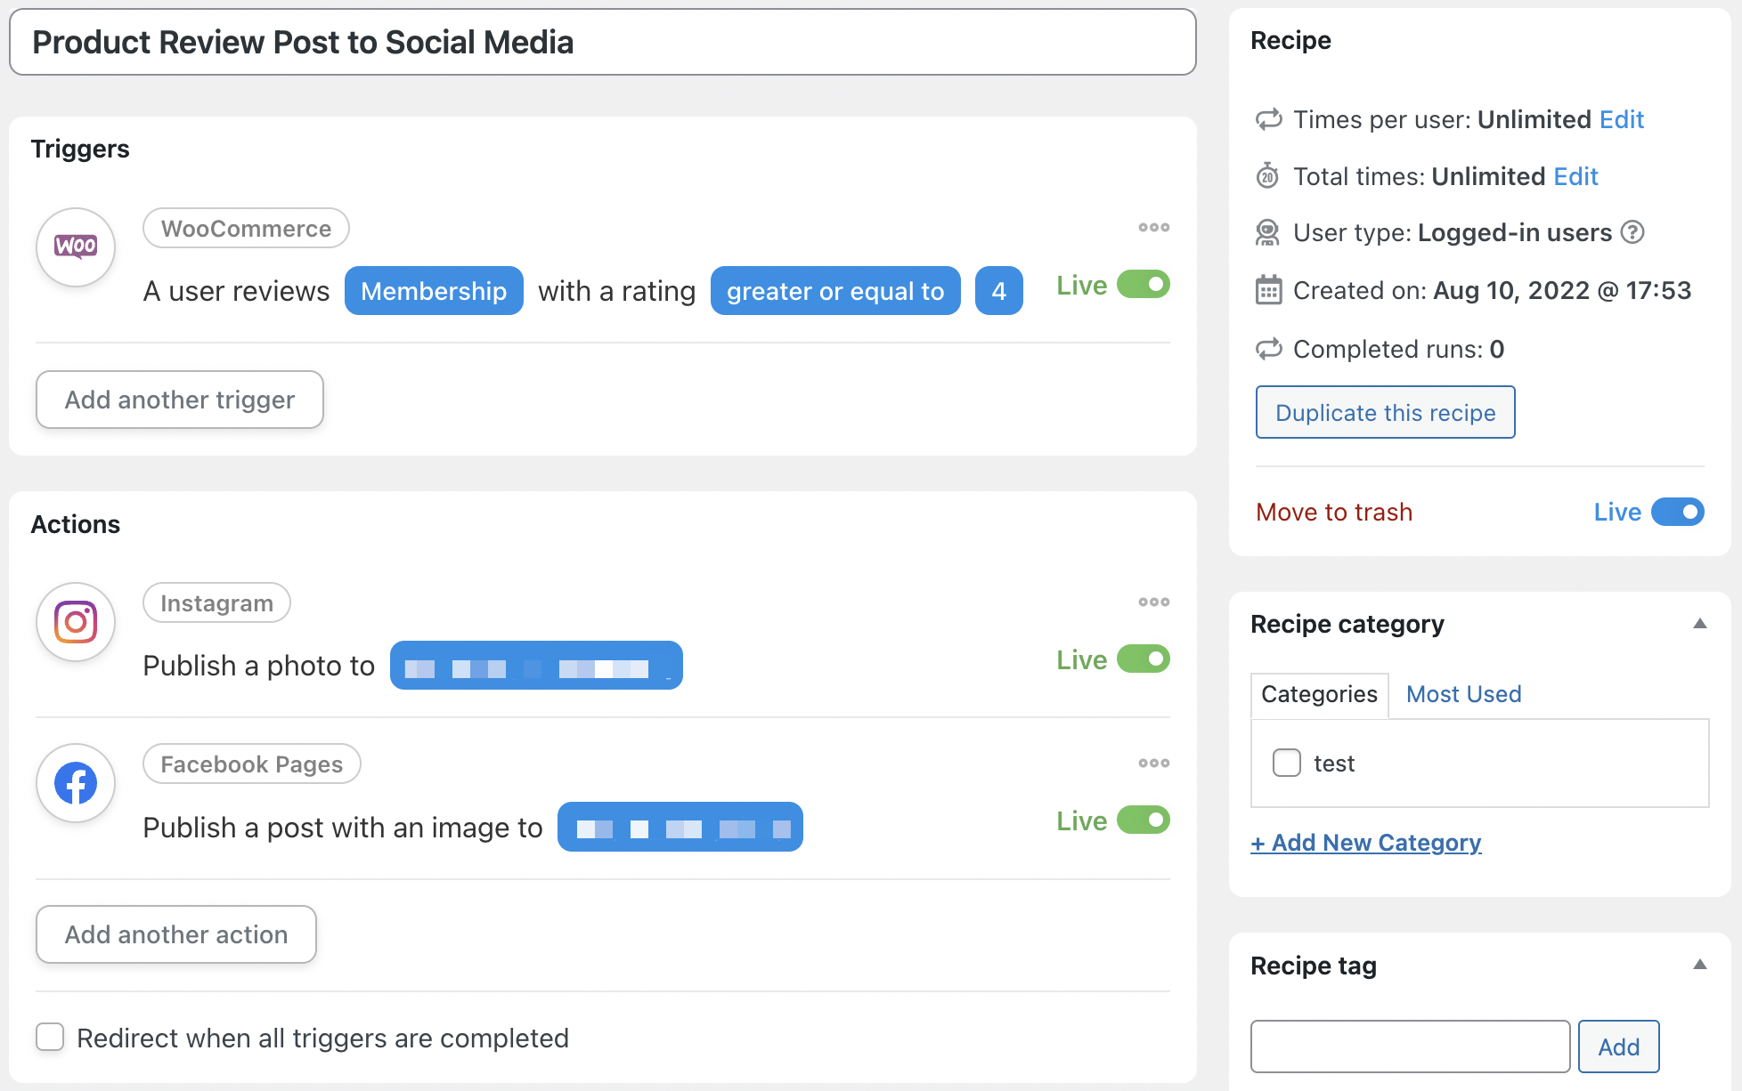Screen dimensions: 1742x1091
Task: Click Add New Category link
Action: (1366, 842)
